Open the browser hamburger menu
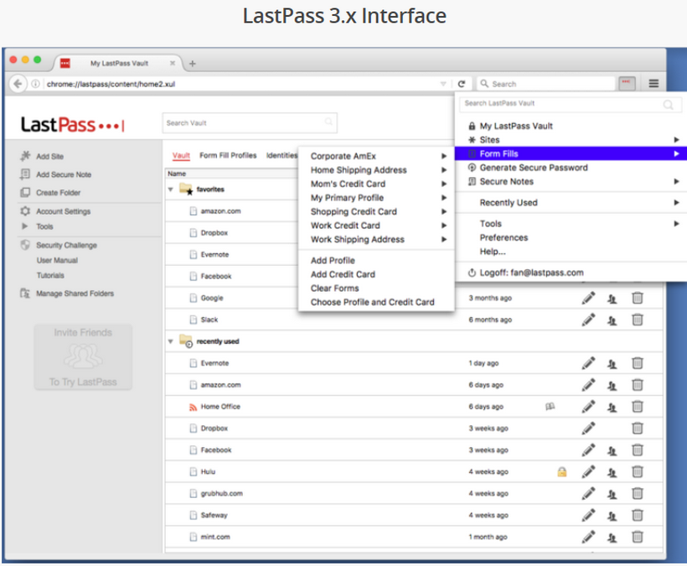This screenshot has width=687, height=566. point(653,84)
